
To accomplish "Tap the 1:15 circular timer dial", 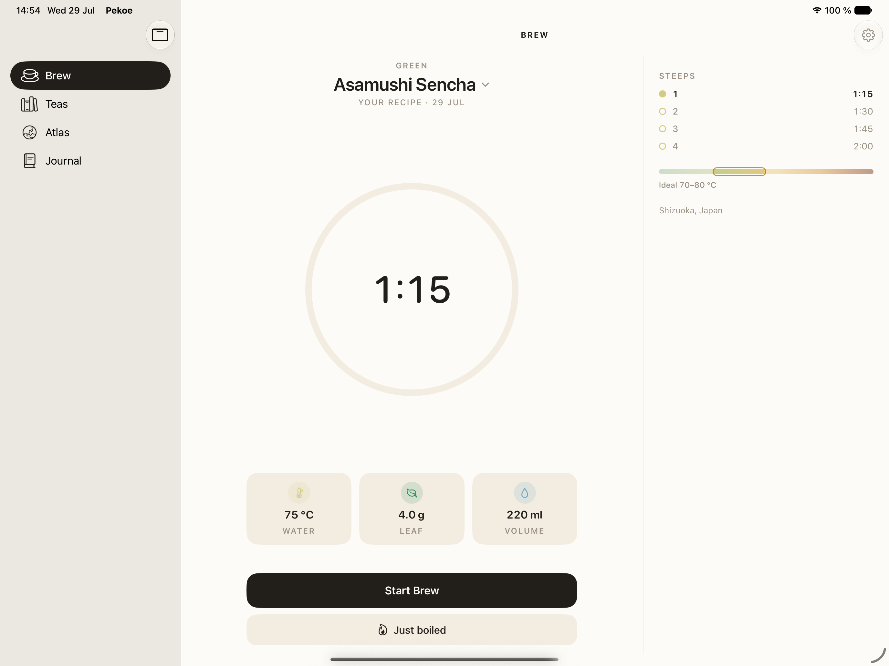I will (412, 289).
